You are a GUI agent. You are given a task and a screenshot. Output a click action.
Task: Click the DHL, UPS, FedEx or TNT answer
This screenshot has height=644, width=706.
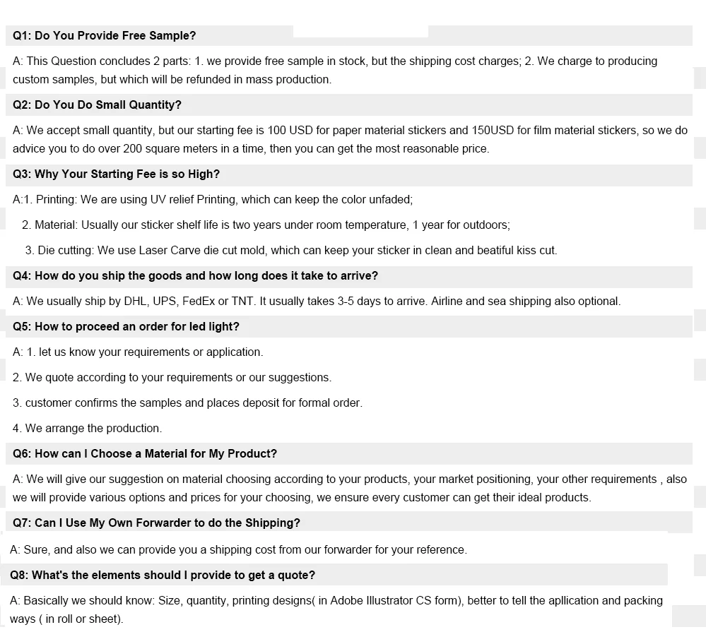click(317, 302)
